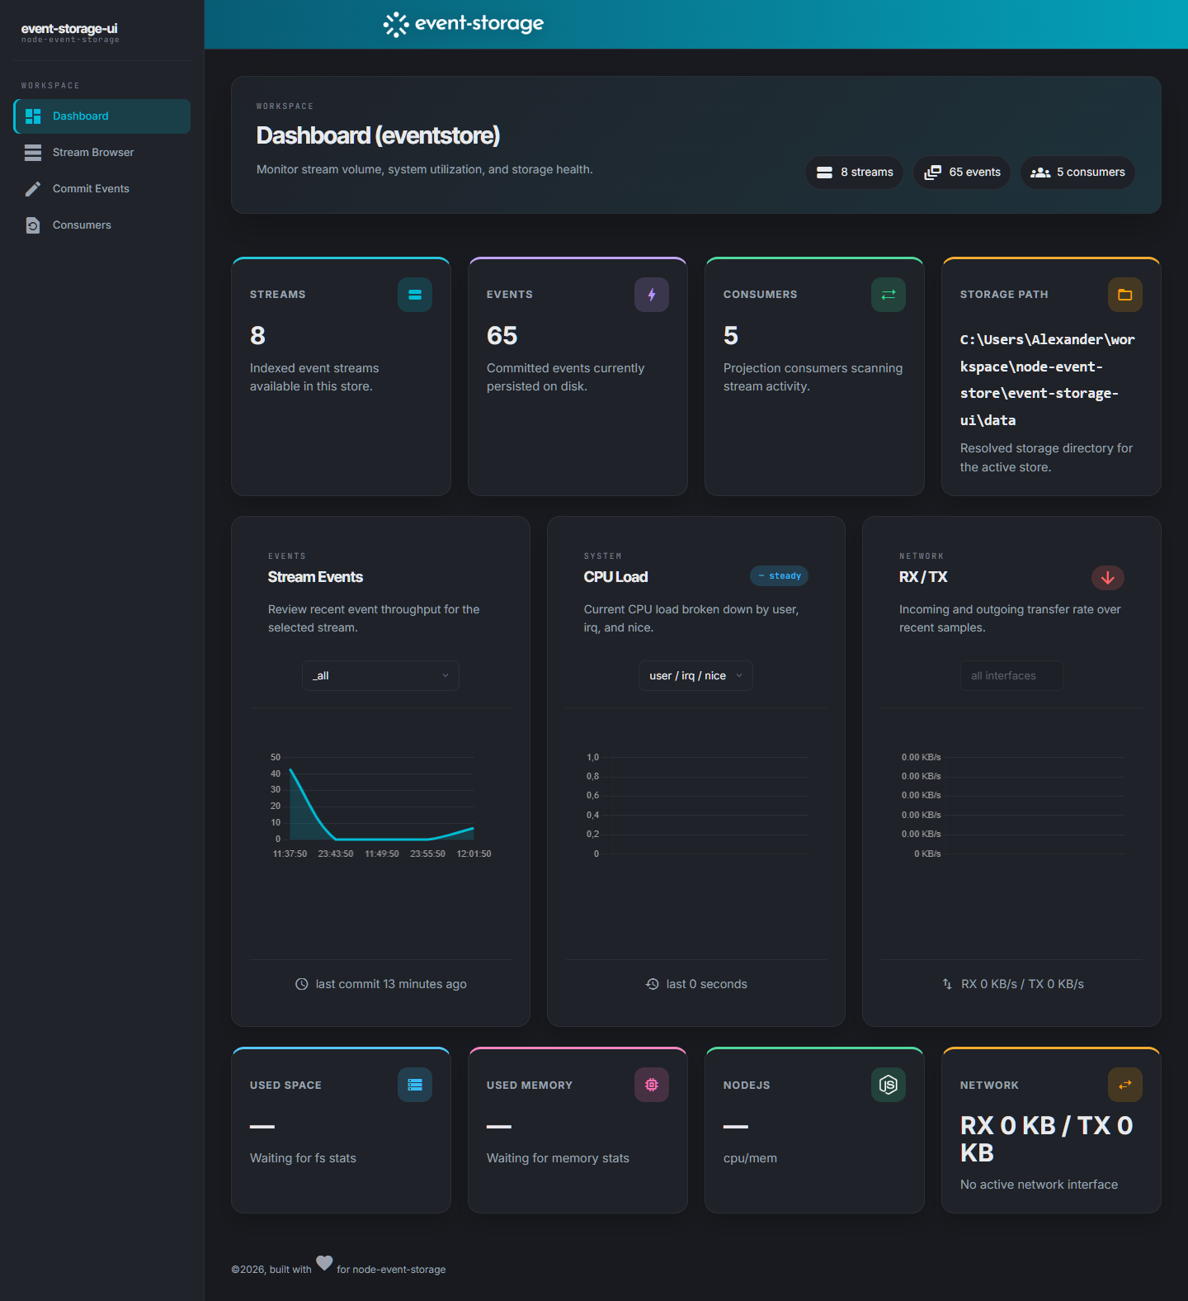
Task: Click 'RX 0 KB / TX 0 KB' heading
Action: (x=1047, y=1139)
